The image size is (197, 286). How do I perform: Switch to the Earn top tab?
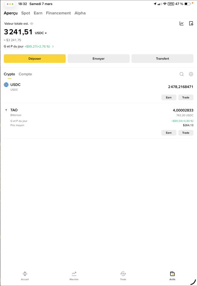click(38, 13)
